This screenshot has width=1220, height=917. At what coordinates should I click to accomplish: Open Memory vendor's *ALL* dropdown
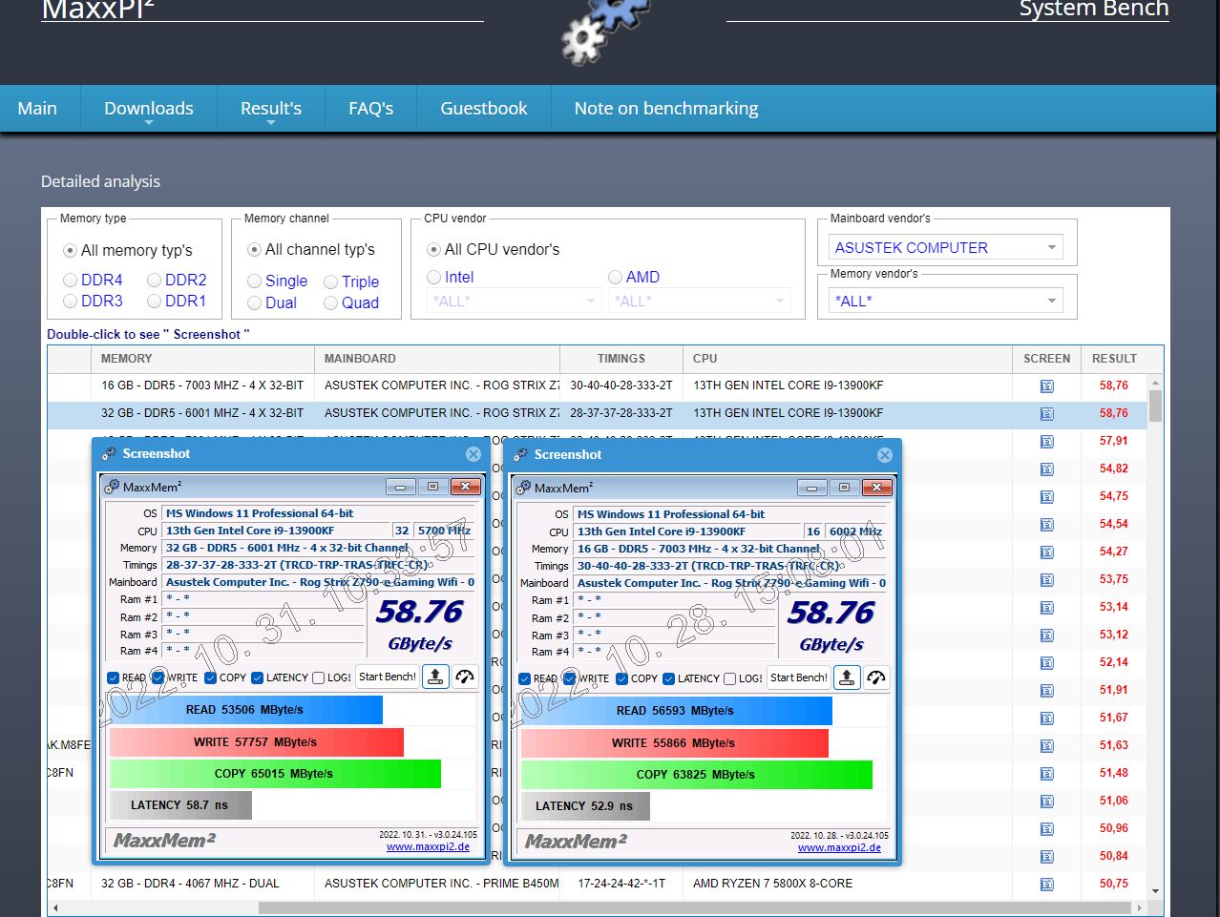(x=946, y=302)
